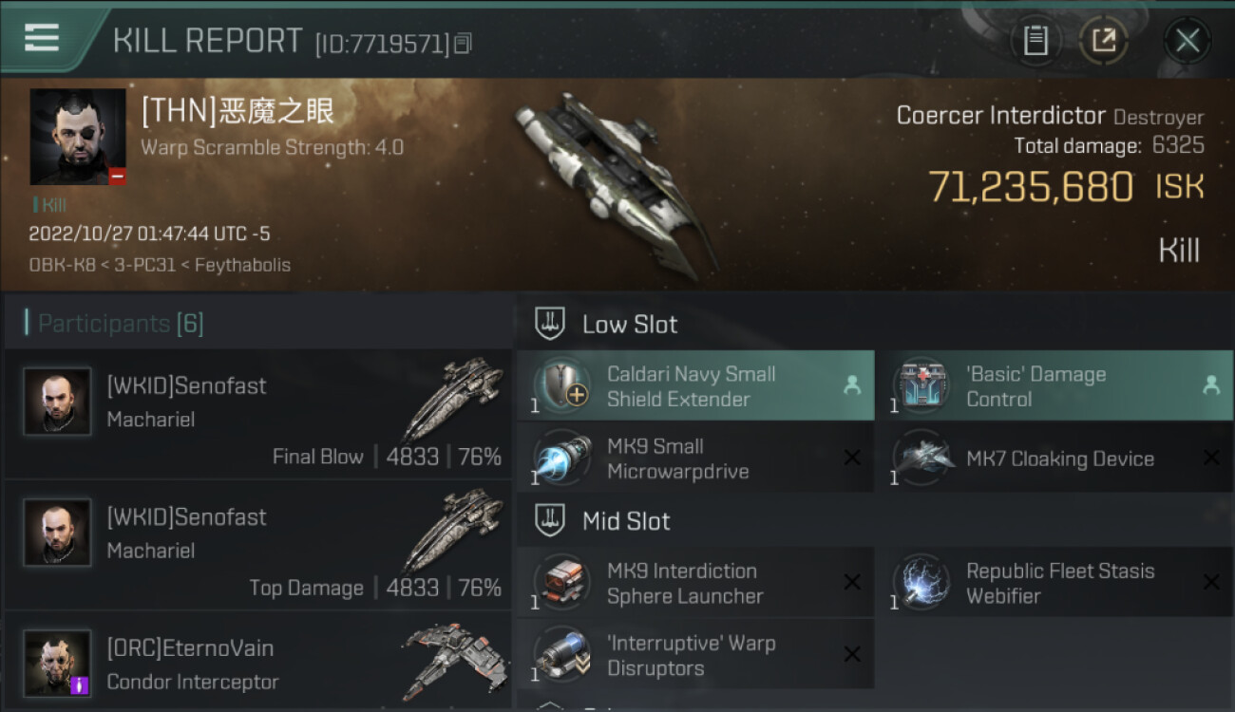
Task: Select MK7 Cloaking Device module icon
Action: click(921, 459)
